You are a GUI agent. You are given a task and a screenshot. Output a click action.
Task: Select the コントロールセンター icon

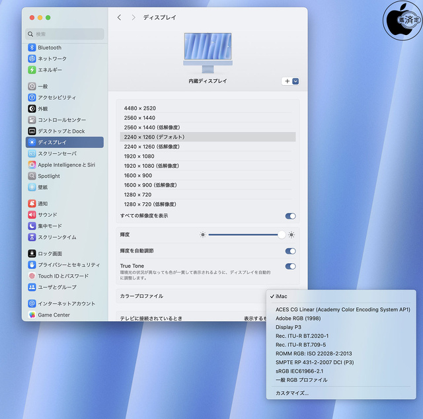point(32,120)
